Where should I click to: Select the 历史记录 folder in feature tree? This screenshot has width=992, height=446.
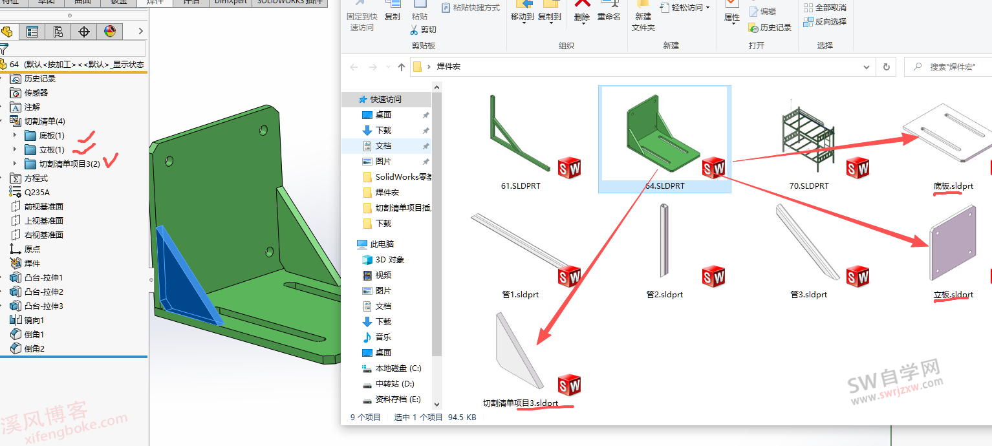[33, 79]
